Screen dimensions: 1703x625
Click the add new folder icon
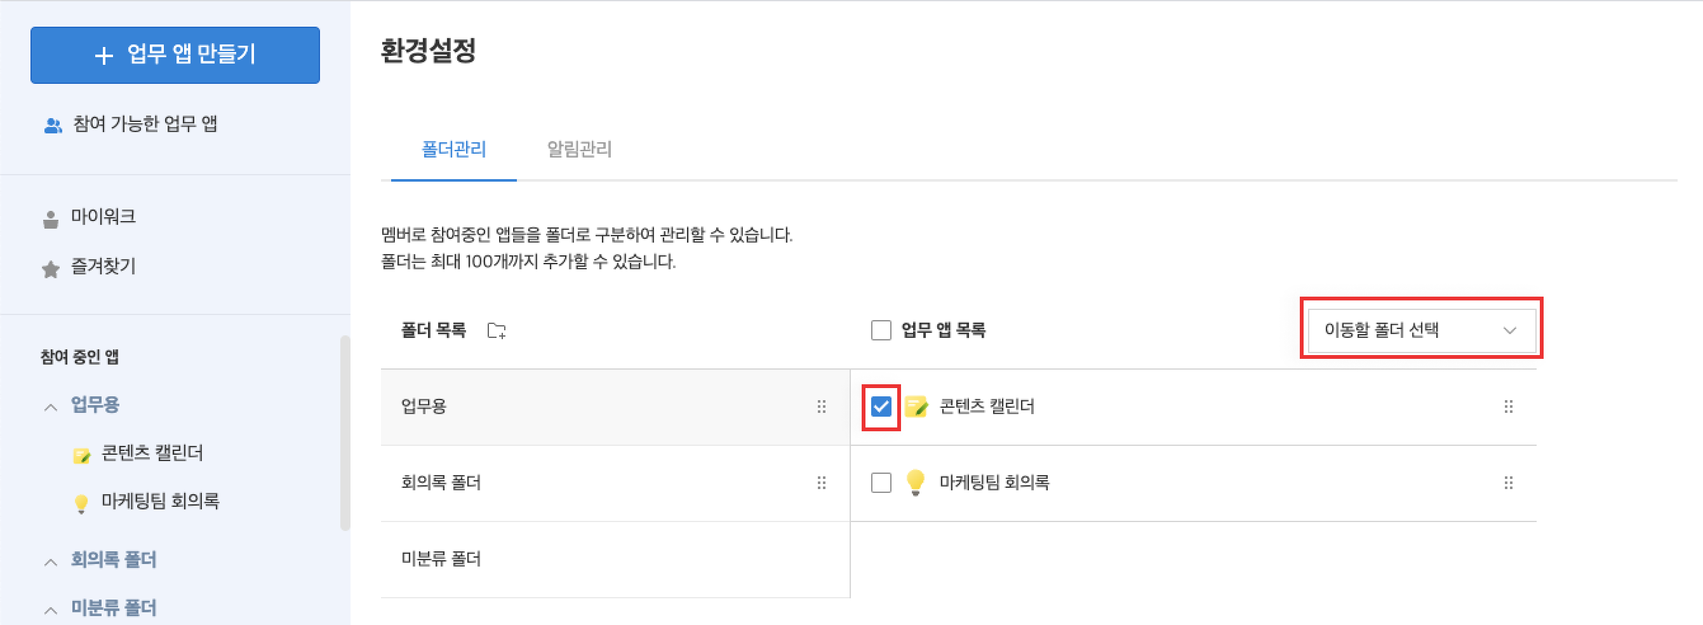pyautogui.click(x=496, y=330)
